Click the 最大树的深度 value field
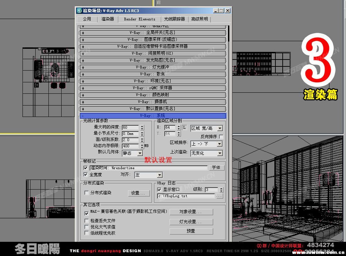The image size is (346, 256). pos(130,127)
